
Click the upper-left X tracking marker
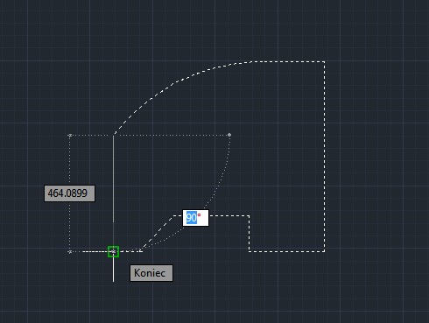click(x=70, y=135)
